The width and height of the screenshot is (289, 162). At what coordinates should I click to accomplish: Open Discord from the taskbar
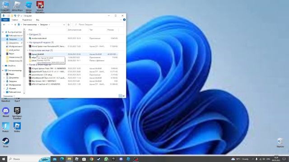coord(121,159)
